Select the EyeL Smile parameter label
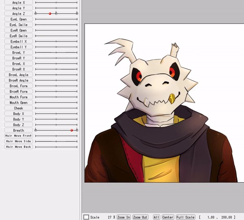Screen dimensions: 244x220 point(19,25)
